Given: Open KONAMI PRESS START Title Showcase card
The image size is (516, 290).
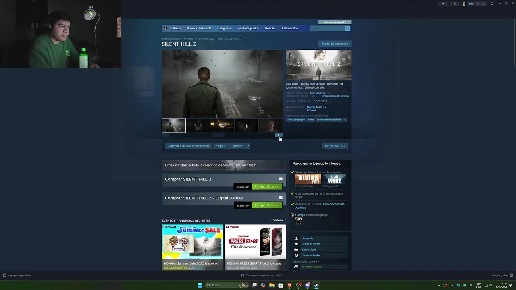Looking at the screenshot, I should point(255,247).
